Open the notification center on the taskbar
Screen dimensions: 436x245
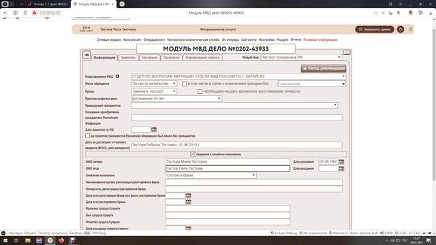[x=429, y=240]
